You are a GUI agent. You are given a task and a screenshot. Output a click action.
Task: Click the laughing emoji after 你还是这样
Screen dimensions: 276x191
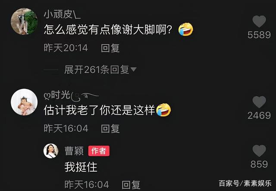coord(163,110)
